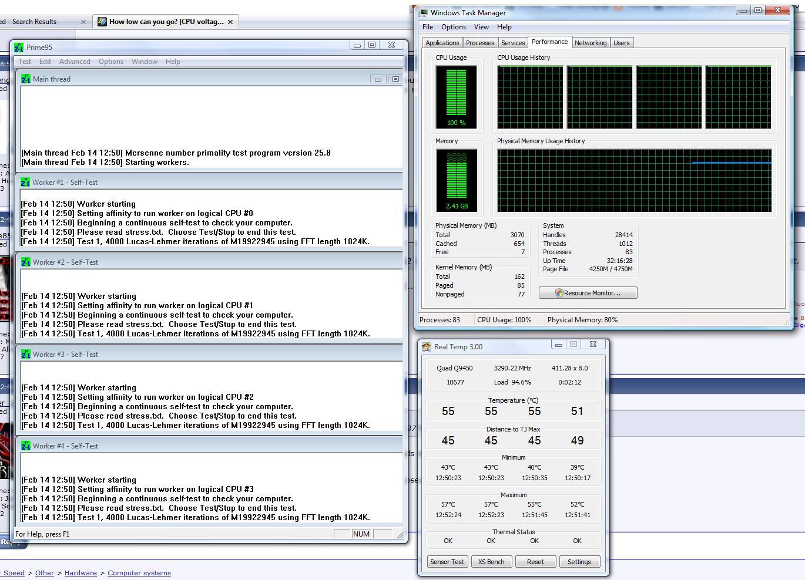Viewport: 805px width, 580px height.
Task: Open the Help menu in Task Manager
Action: point(504,27)
